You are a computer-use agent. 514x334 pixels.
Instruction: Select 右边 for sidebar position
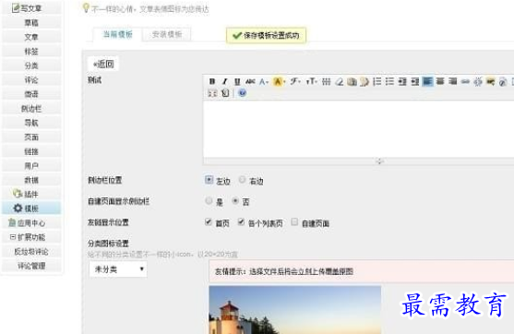tap(242, 180)
